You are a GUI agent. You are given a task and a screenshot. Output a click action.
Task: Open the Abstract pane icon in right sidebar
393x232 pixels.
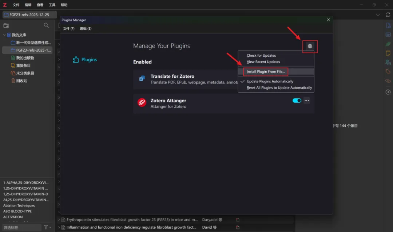click(388, 34)
